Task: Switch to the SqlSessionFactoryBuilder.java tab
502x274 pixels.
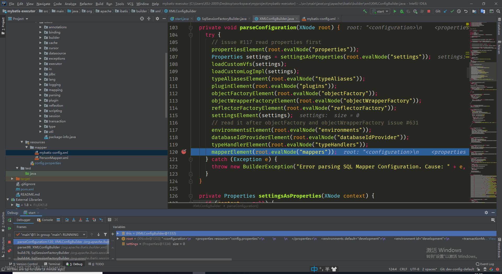Action: pos(224,19)
